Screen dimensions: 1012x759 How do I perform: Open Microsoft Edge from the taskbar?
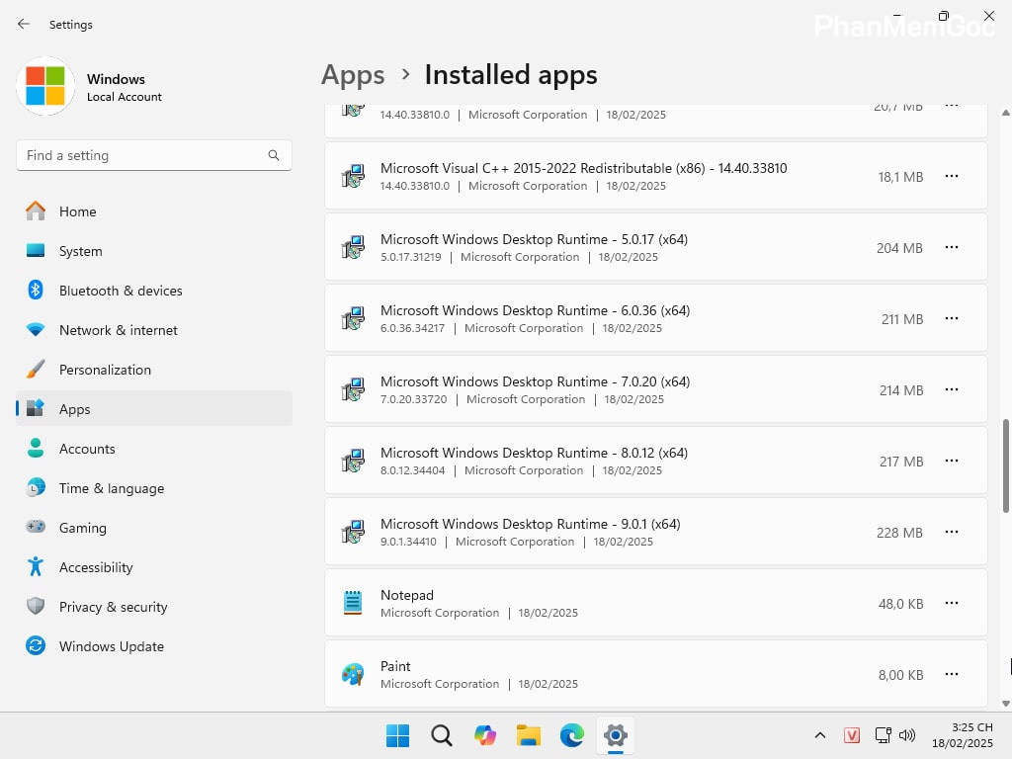click(572, 735)
